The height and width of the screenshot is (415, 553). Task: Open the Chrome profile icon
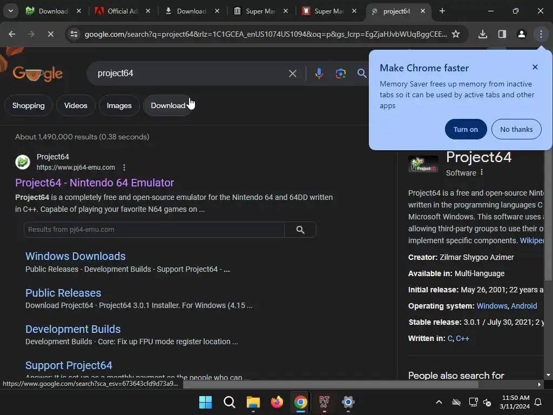pyautogui.click(x=522, y=34)
